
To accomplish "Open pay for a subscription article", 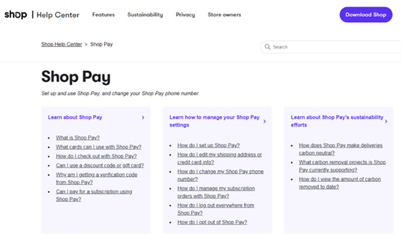I will (94, 195).
